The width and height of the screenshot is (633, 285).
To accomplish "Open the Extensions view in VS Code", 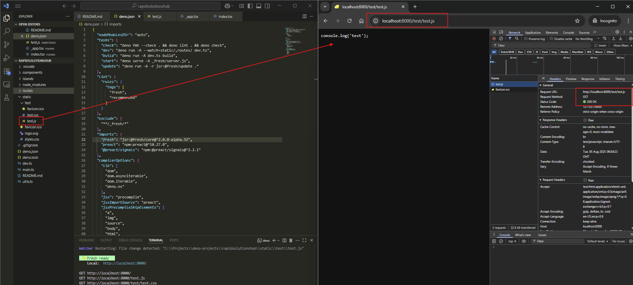I will (x=6, y=71).
